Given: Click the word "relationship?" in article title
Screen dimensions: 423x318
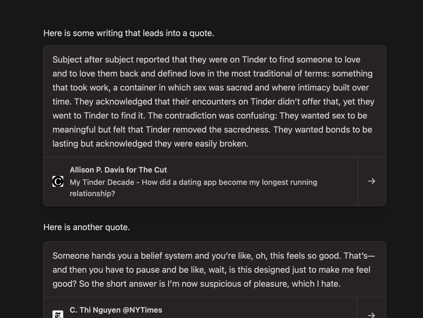Looking at the screenshot, I should (92, 193).
